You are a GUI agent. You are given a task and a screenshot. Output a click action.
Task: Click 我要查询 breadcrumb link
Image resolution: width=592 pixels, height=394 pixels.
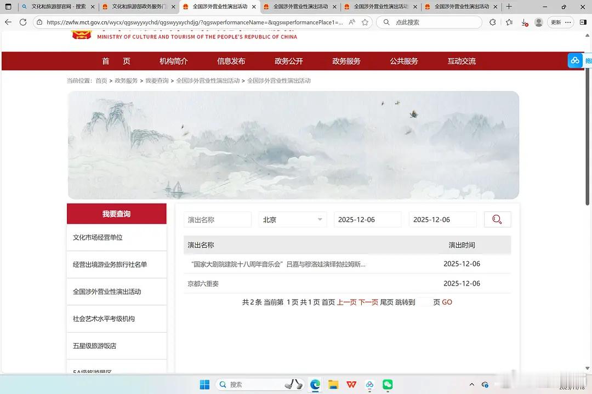click(x=157, y=81)
